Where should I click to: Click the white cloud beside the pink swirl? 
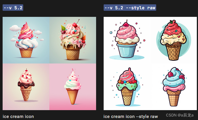[15, 28]
